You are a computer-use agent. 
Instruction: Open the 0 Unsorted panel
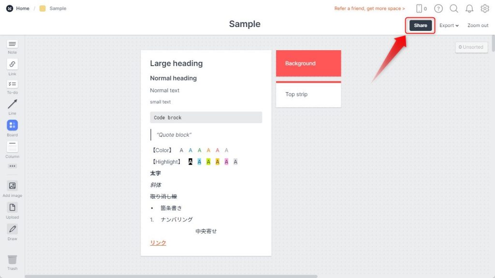471,47
